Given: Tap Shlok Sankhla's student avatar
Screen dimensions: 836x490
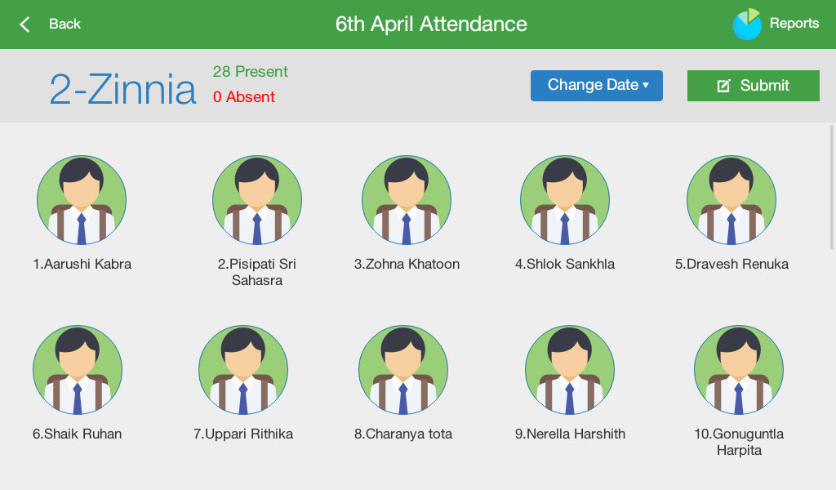Looking at the screenshot, I should coord(565,201).
